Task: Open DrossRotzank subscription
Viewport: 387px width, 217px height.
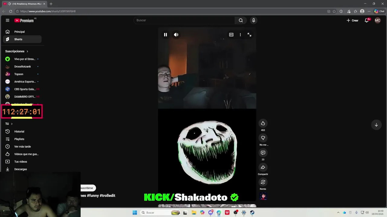Action: [x=22, y=67]
